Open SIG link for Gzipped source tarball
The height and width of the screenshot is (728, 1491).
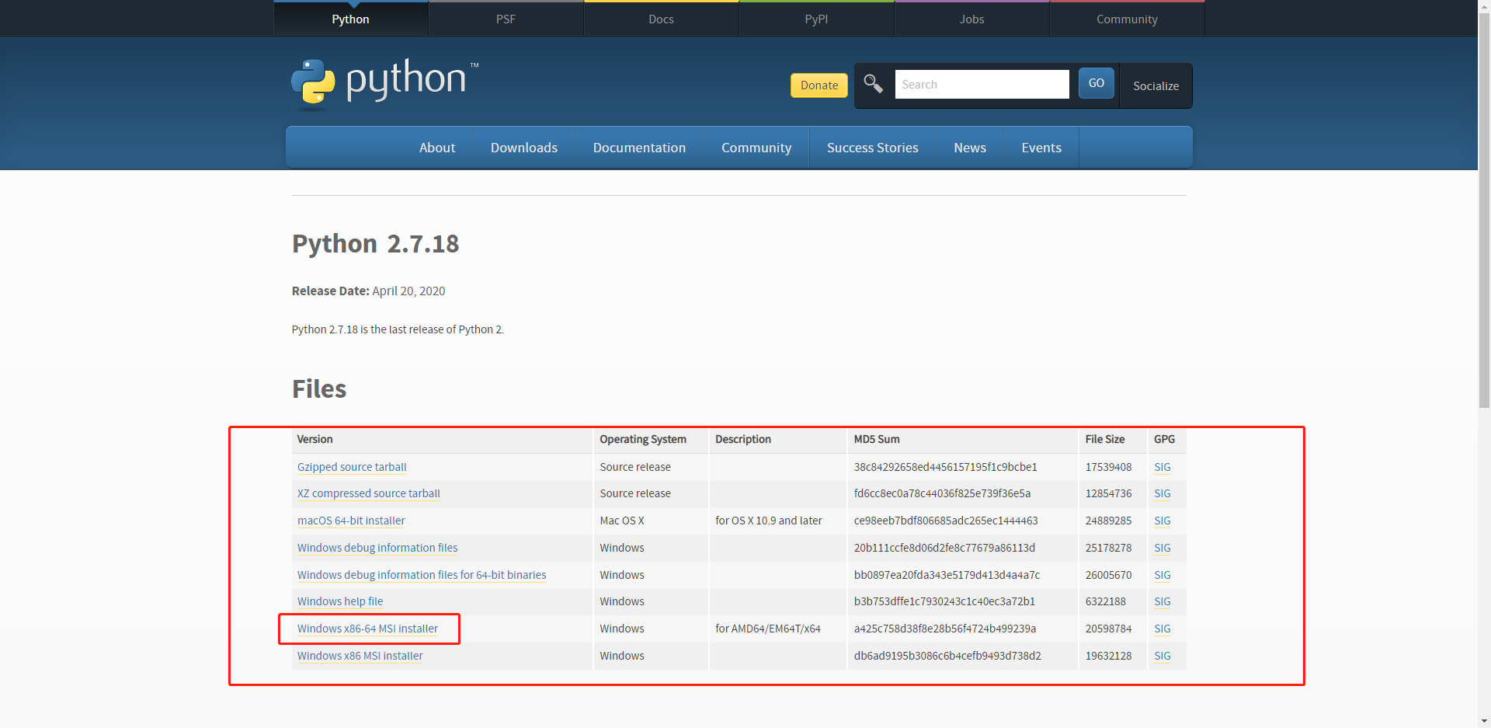[1163, 467]
